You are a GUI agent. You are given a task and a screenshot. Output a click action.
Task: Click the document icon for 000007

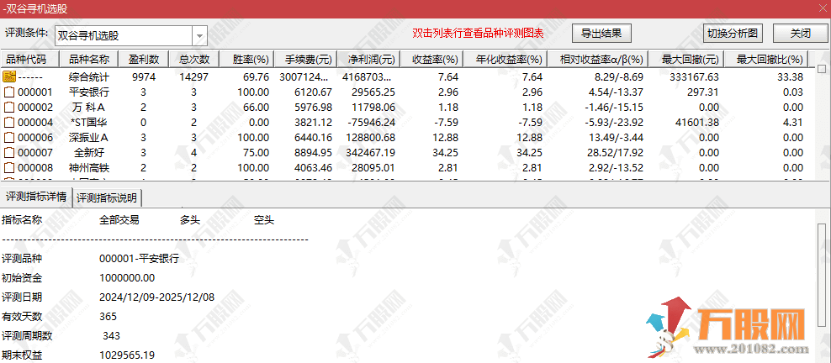pyautogui.click(x=8, y=154)
